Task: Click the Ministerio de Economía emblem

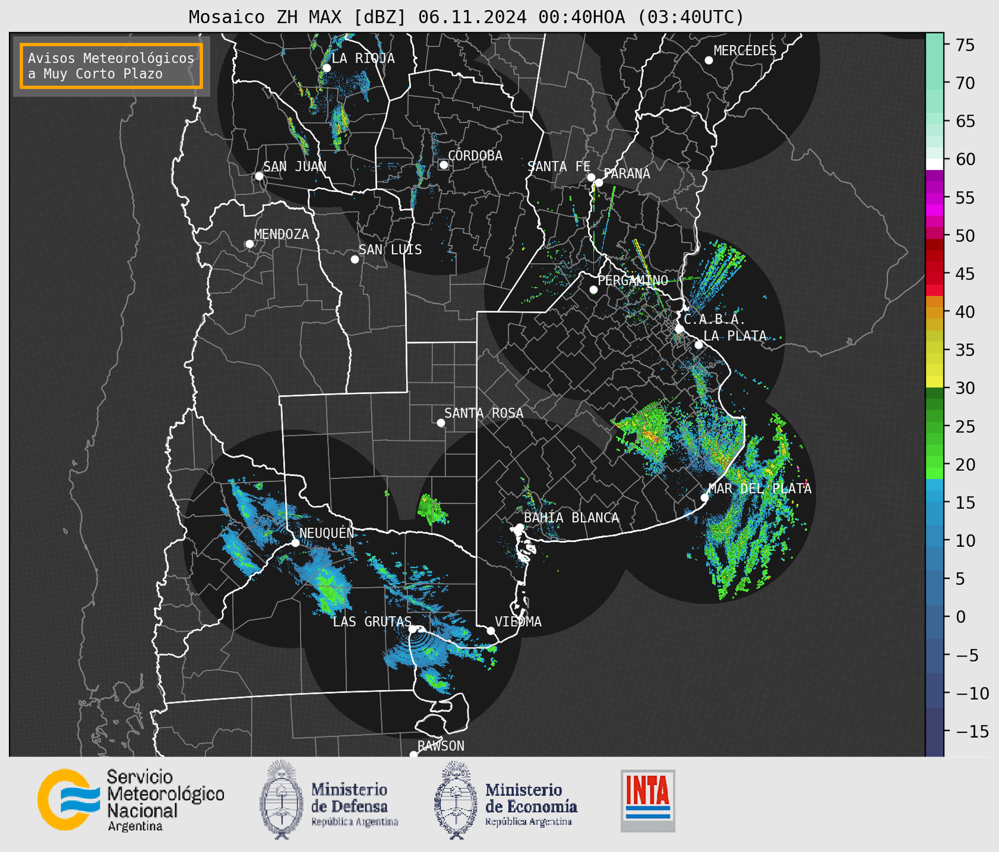Action: pyautogui.click(x=456, y=800)
